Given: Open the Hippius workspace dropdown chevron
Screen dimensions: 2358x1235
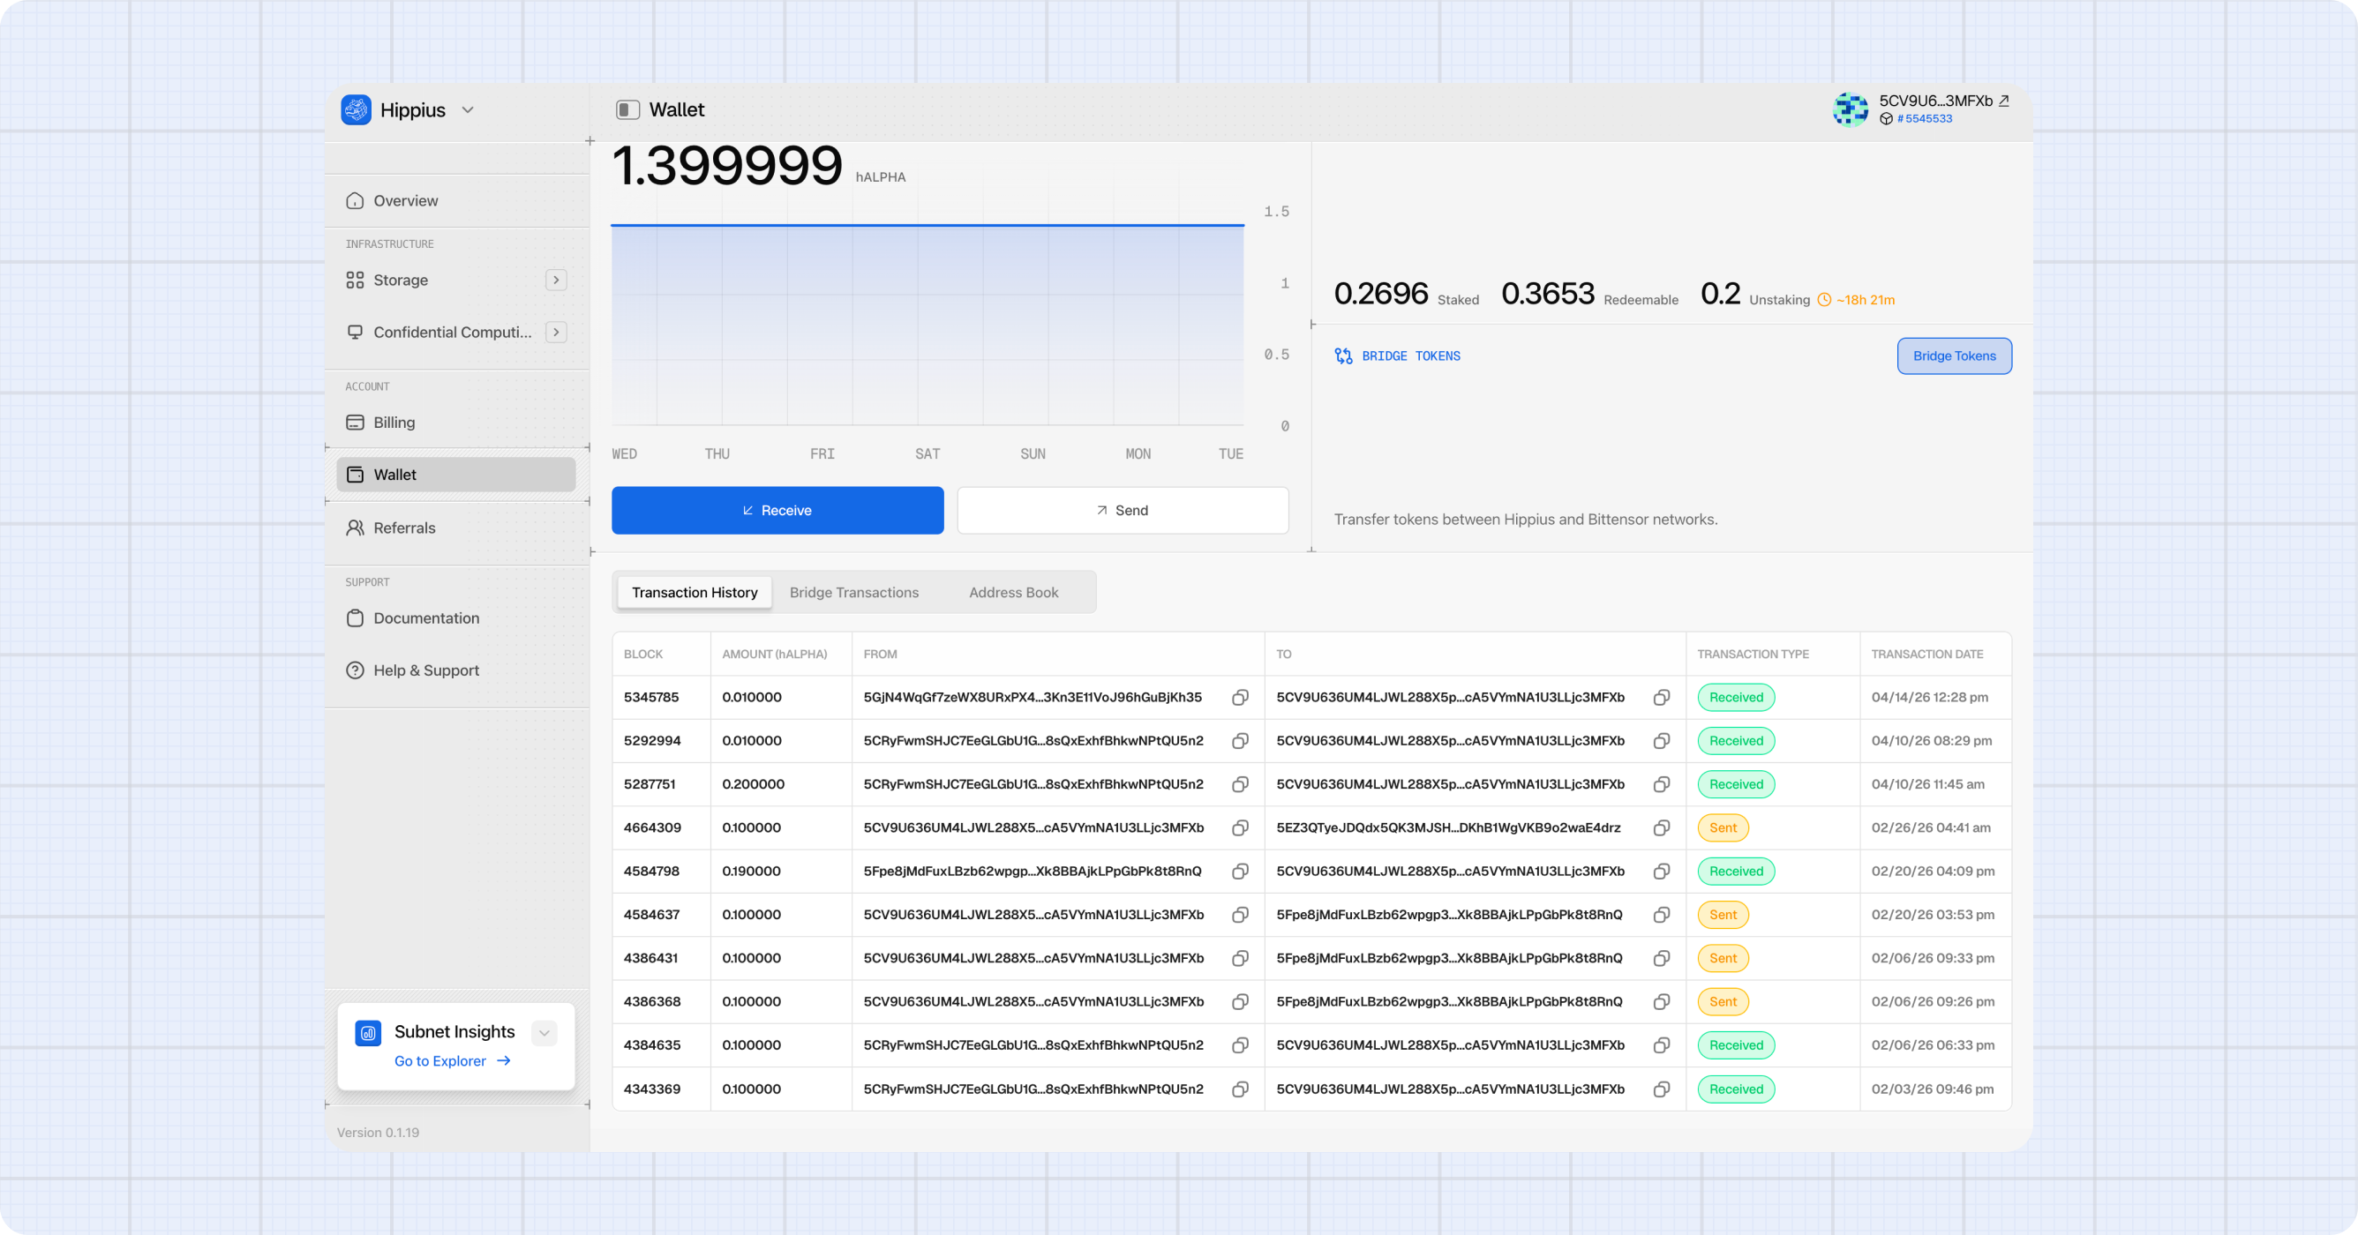Looking at the screenshot, I should click(x=468, y=109).
